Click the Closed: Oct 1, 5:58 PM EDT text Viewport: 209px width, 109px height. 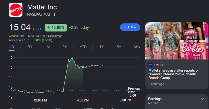click(27, 36)
